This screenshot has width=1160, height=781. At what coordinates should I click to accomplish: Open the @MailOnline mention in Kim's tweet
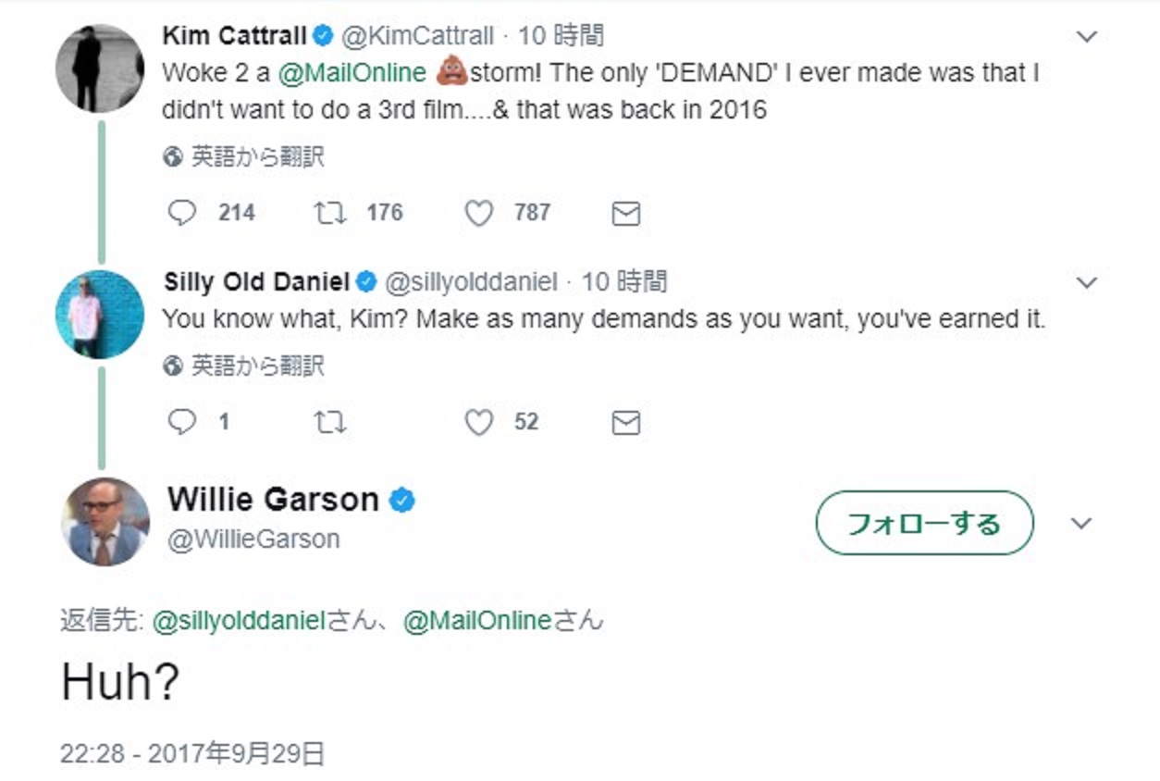[x=352, y=73]
